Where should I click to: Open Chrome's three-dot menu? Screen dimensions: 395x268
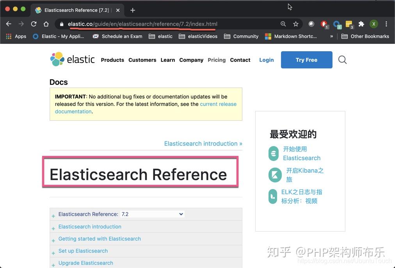click(x=386, y=24)
